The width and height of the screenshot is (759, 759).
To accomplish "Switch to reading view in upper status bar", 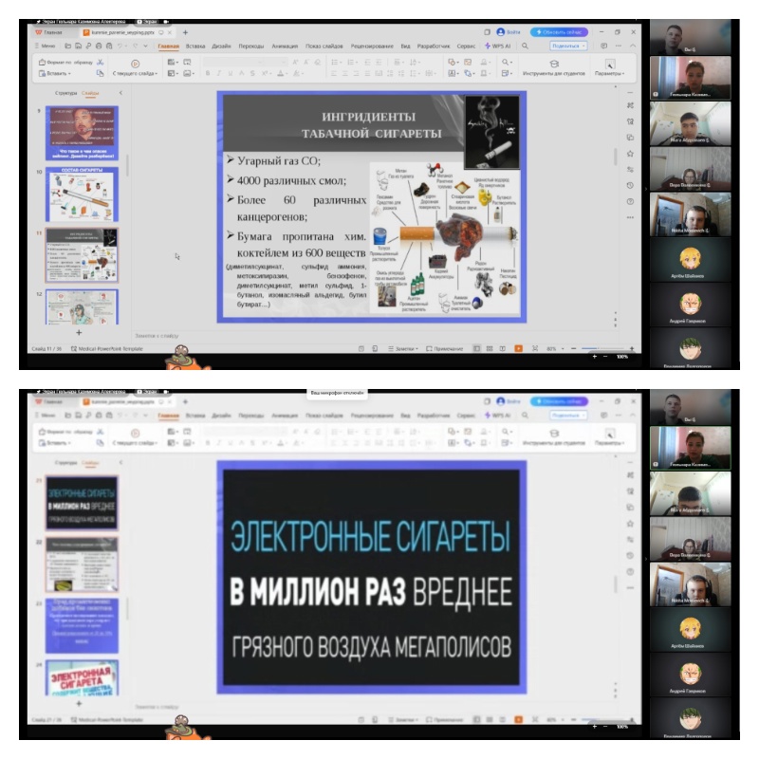I will (x=503, y=348).
